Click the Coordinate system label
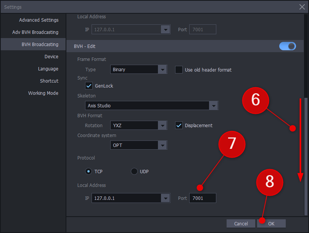The image size is (309, 233). point(97,136)
